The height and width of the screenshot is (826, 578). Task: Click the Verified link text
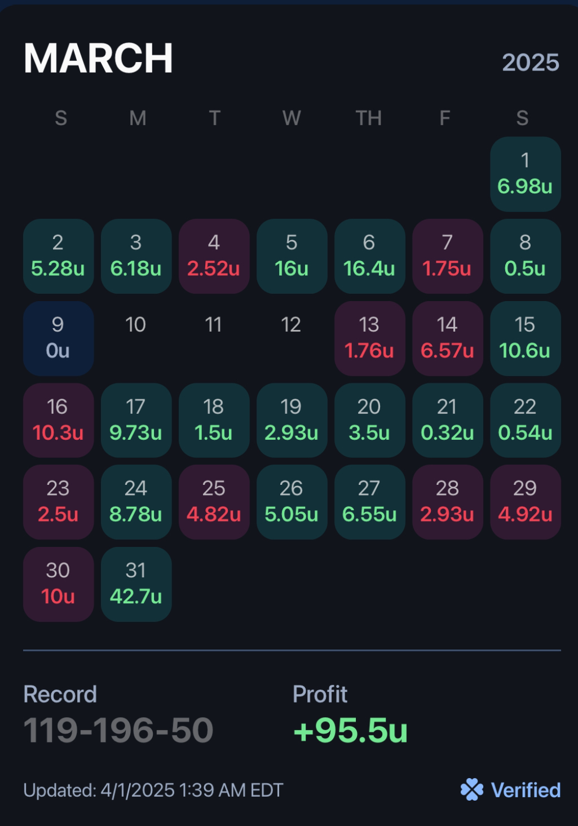tap(526, 790)
